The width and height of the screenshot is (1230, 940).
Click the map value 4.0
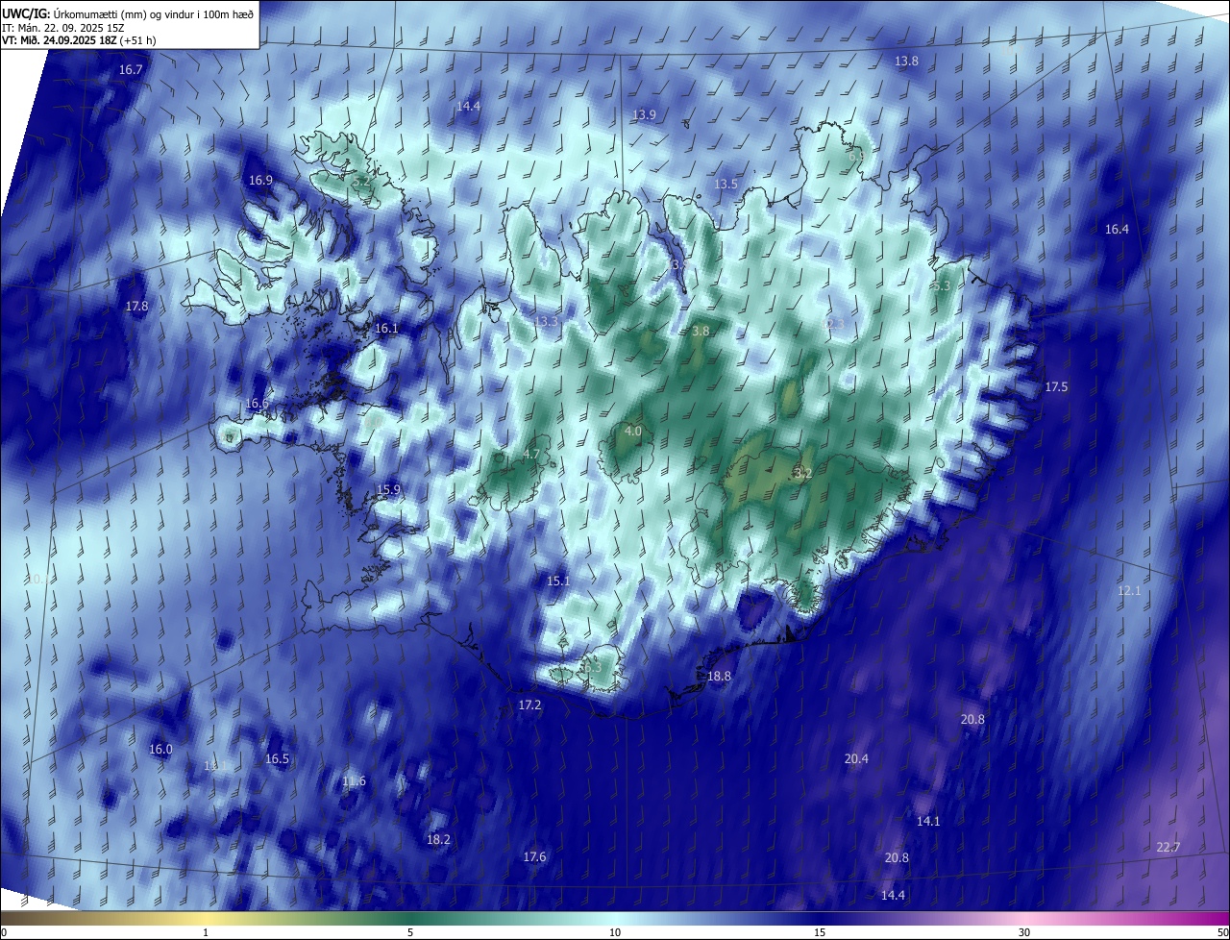point(632,432)
